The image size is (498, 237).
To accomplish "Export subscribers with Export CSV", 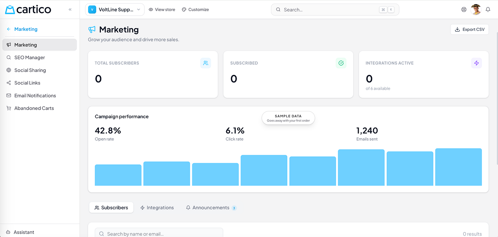I will (x=470, y=29).
